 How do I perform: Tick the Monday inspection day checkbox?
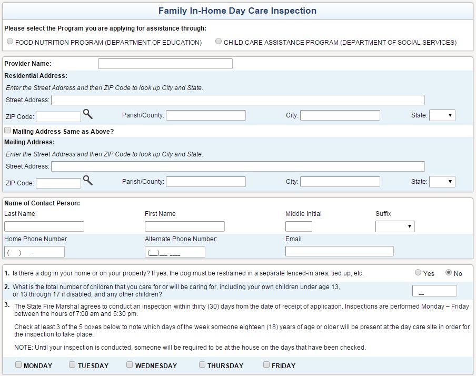pyautogui.click(x=18, y=364)
